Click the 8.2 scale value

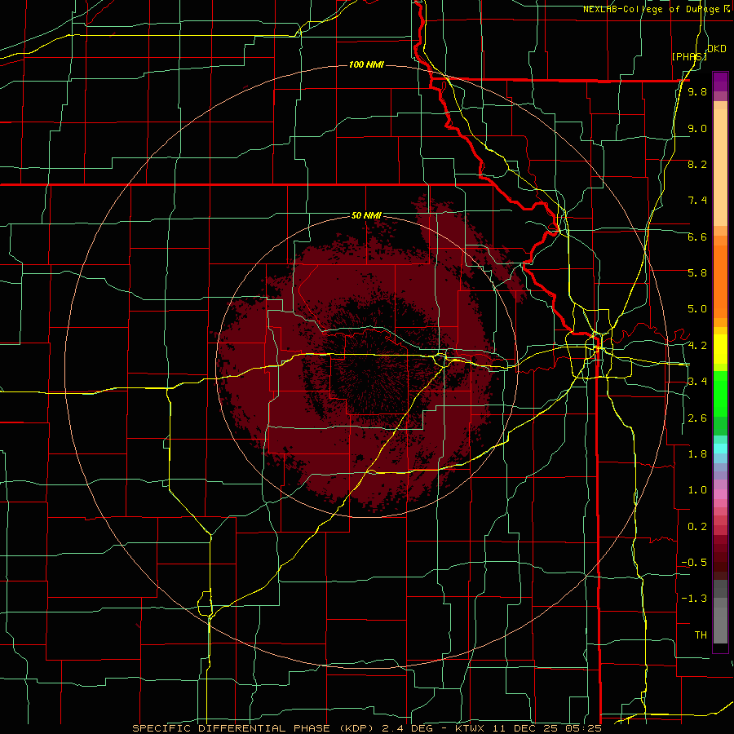coord(697,164)
